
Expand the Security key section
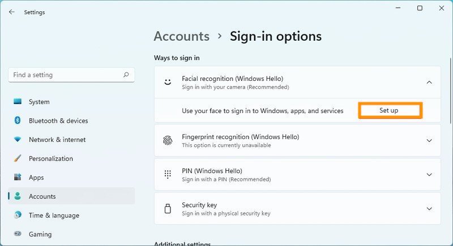point(429,209)
